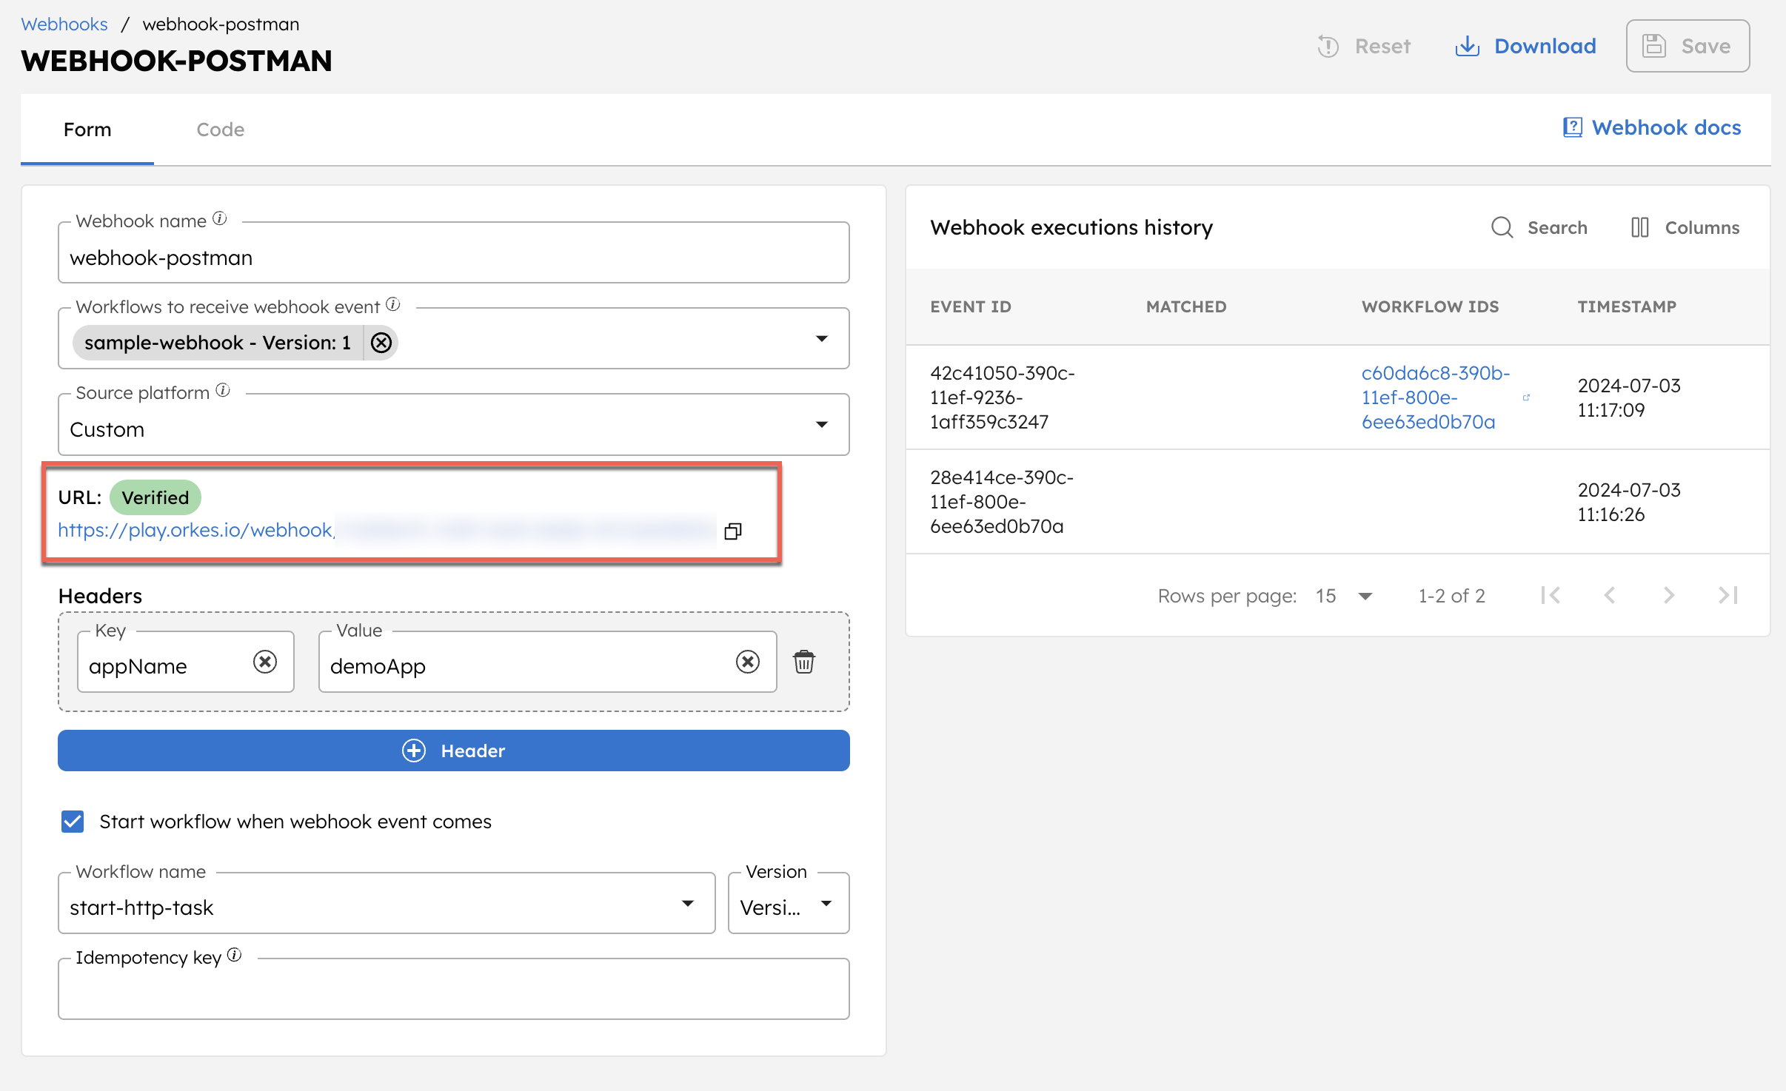Click the info icon beside Source platform

[223, 391]
